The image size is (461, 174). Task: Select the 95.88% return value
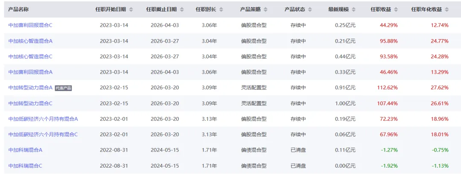(389, 41)
